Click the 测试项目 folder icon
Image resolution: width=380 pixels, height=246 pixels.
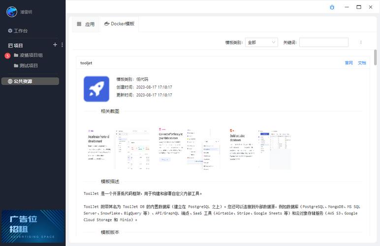tap(16, 65)
